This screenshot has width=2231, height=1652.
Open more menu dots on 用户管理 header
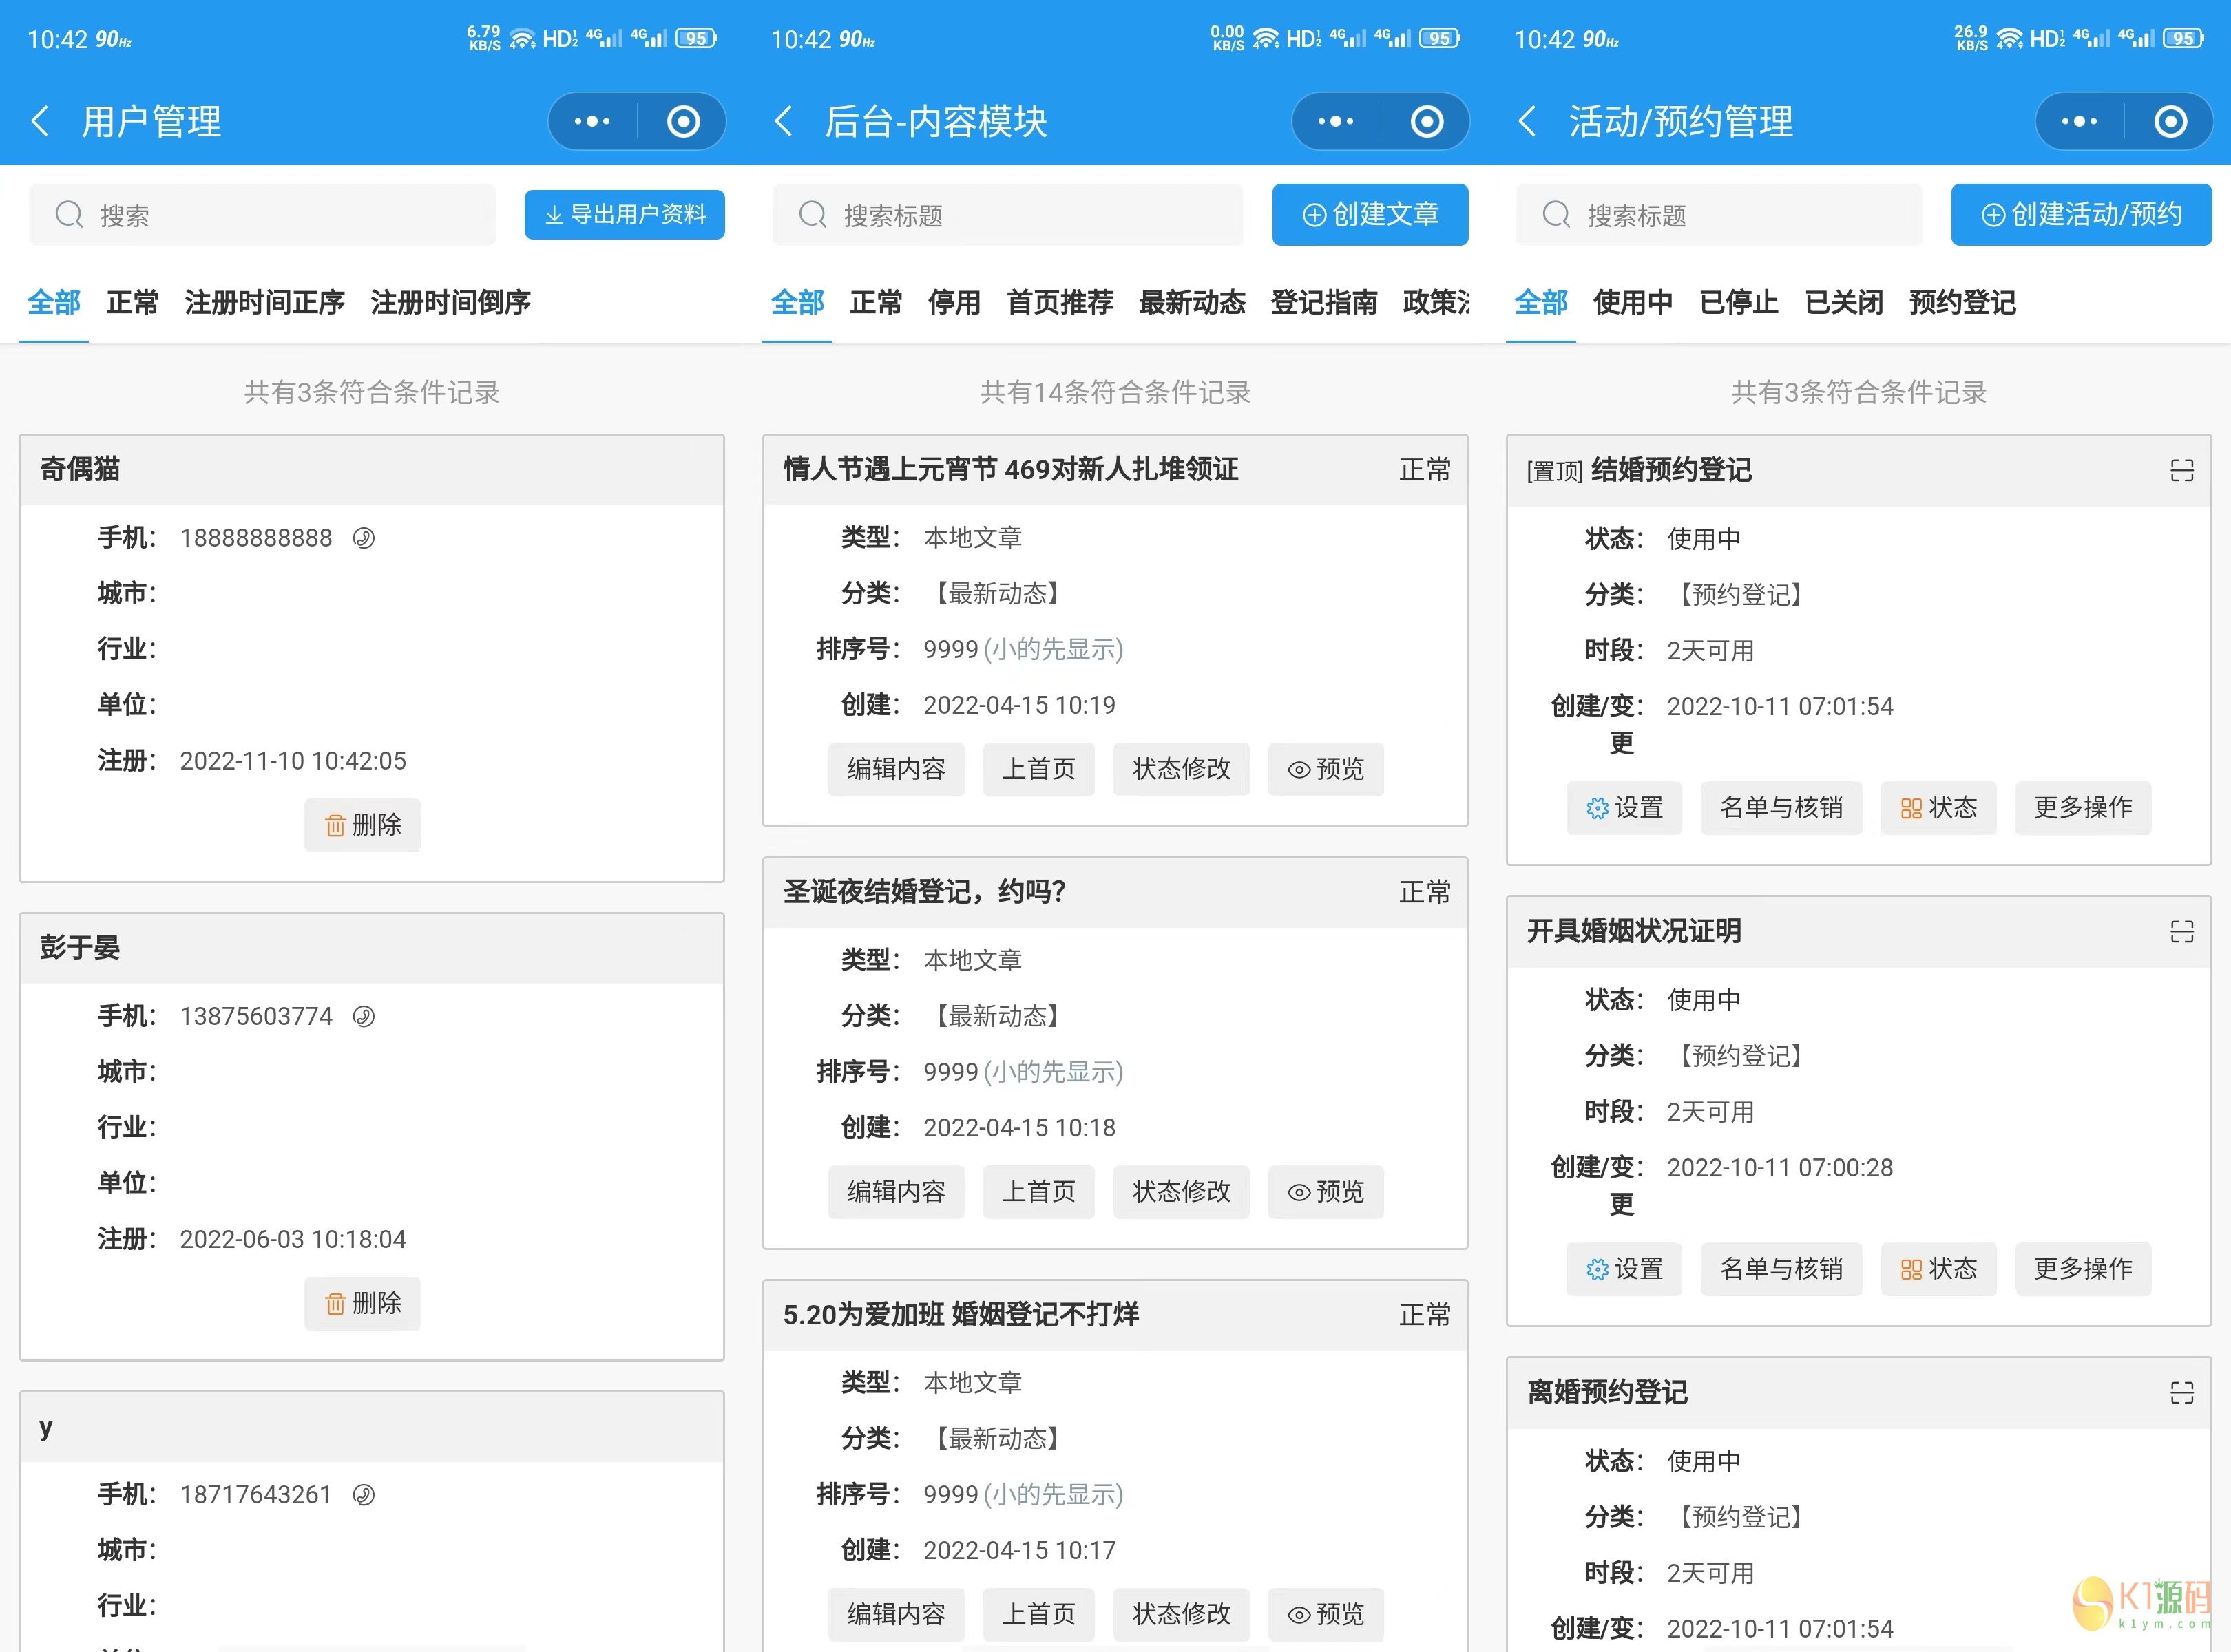pos(592,121)
